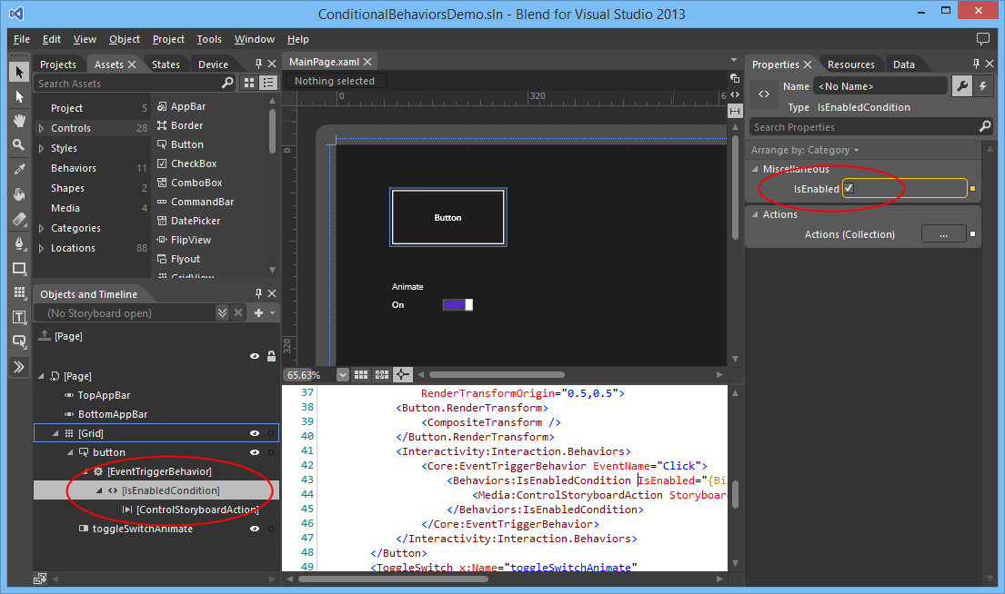This screenshot has width=1005, height=594.
Task: Collapse the [Page] tree node
Action: click(42, 376)
